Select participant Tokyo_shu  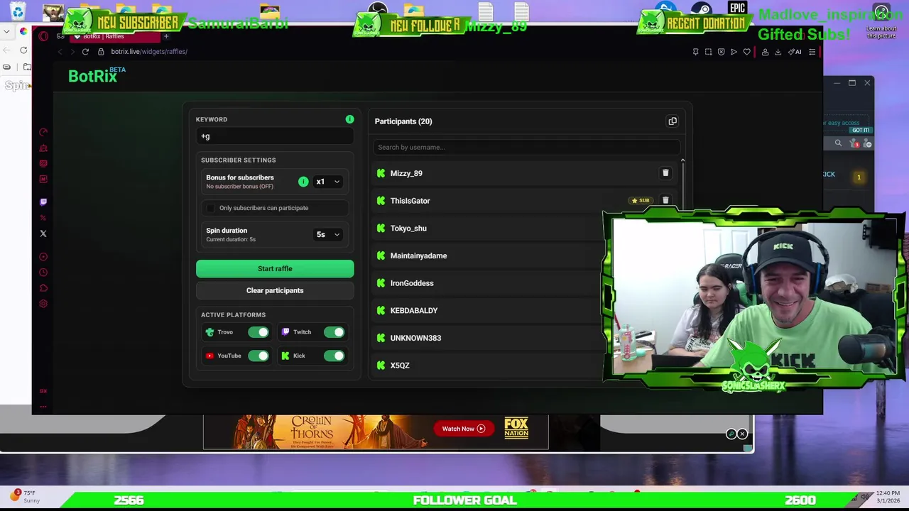pyautogui.click(x=408, y=229)
